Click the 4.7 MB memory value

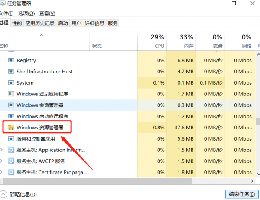(x=185, y=72)
